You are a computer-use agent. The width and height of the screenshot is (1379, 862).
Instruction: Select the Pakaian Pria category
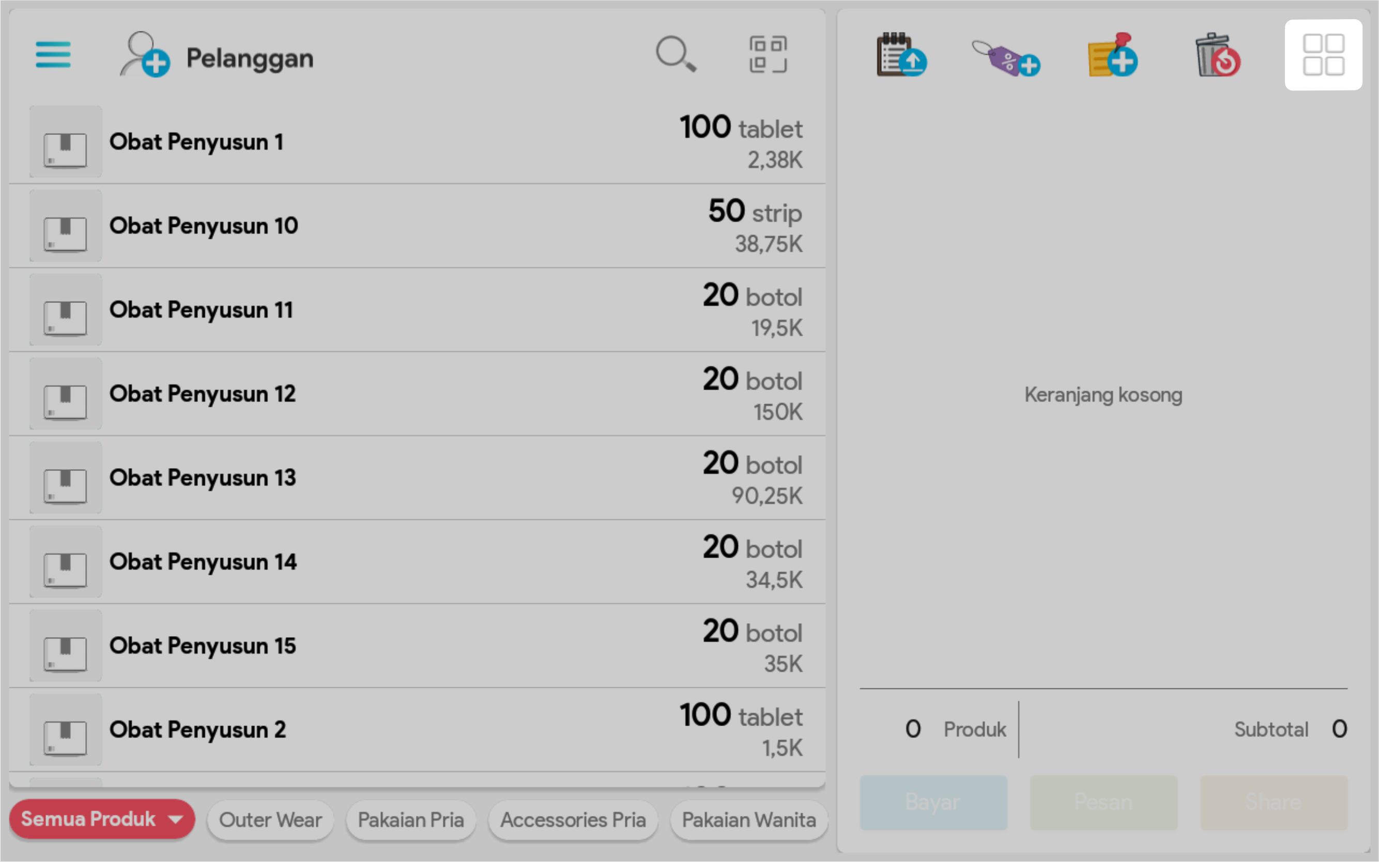pyautogui.click(x=410, y=820)
